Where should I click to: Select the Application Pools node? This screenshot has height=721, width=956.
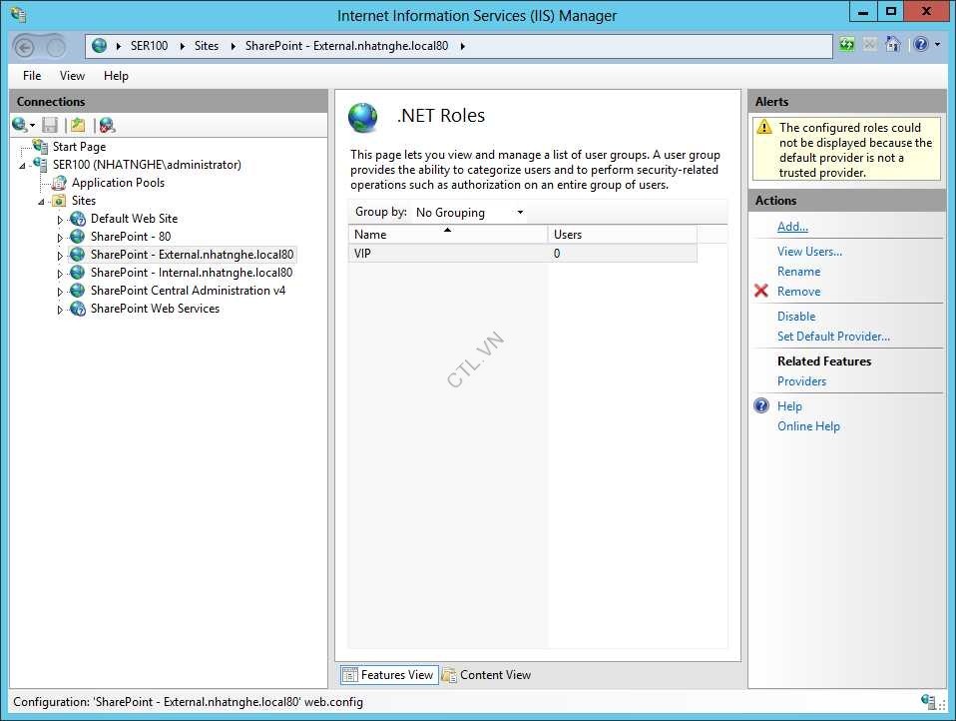click(118, 183)
